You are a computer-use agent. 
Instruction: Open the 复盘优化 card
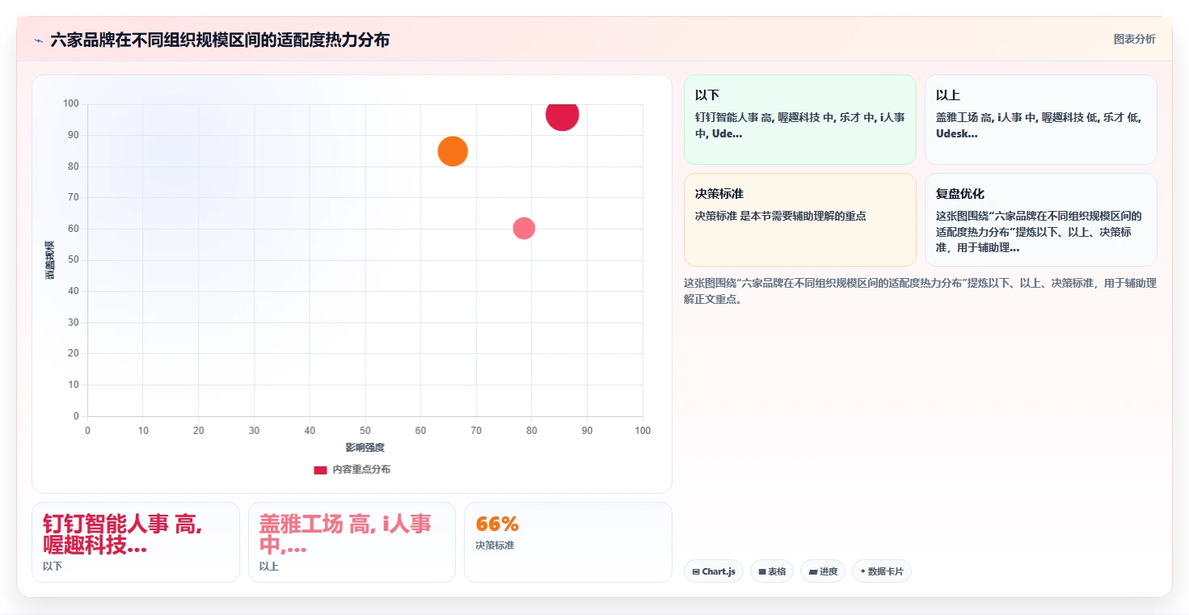click(x=1040, y=220)
